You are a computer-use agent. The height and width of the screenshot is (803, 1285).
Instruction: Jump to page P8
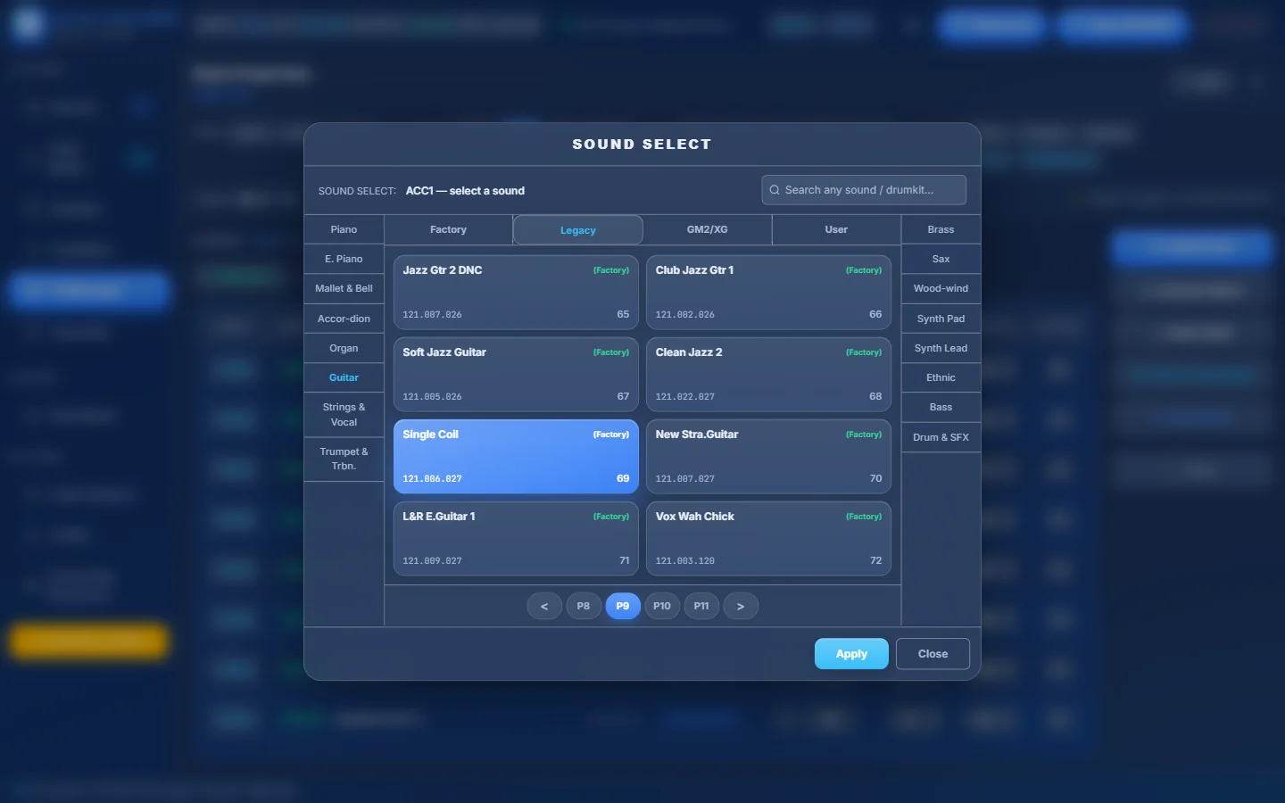coord(584,606)
